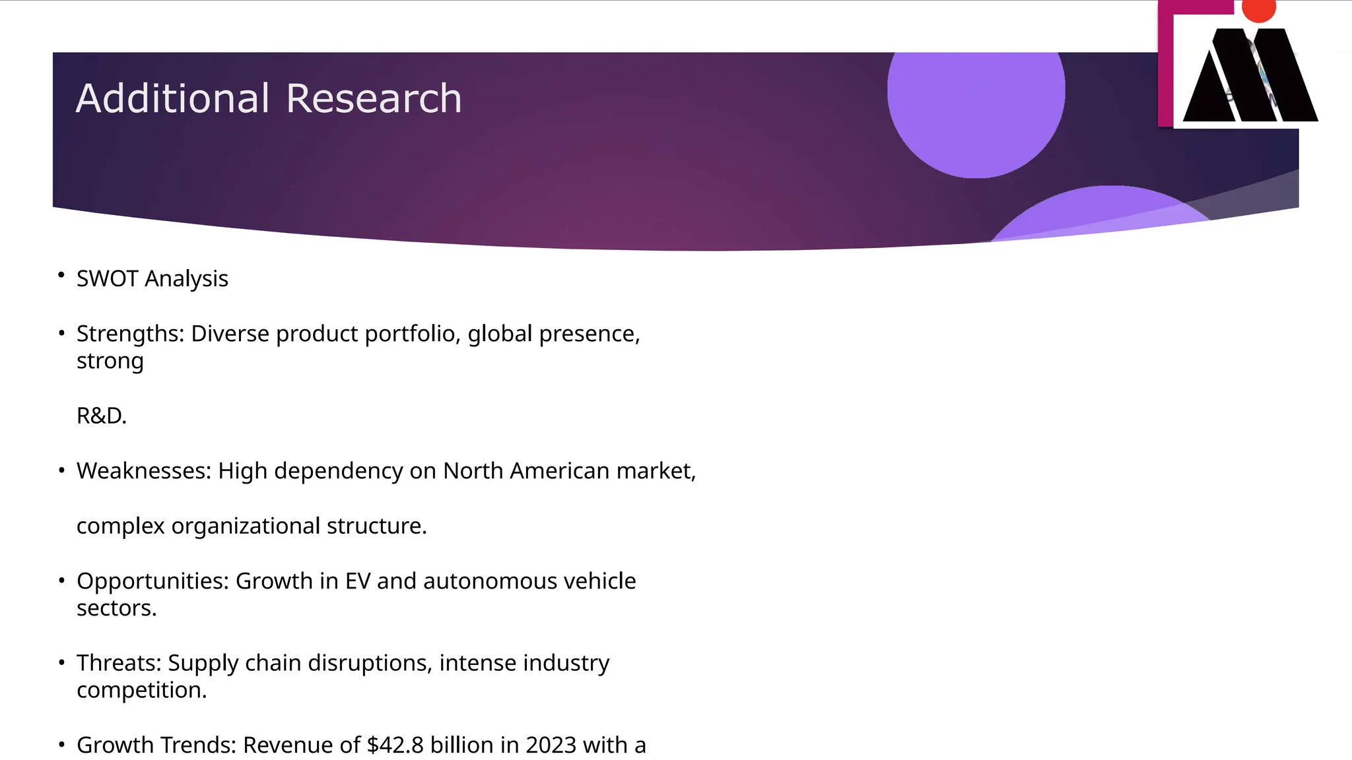Screen dimensions: 1352x760
Task: Click the black M logo
Action: click(1250, 76)
